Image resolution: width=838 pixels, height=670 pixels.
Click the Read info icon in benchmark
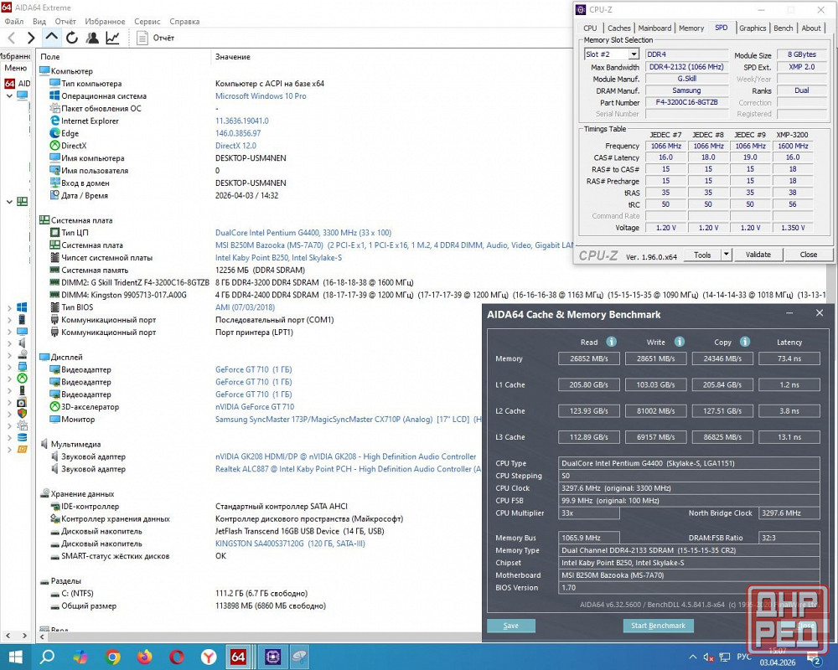click(x=612, y=342)
